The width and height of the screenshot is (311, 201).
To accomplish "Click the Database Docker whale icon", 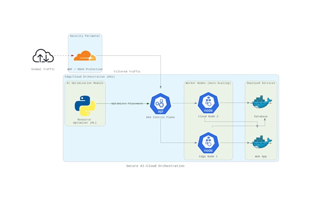I will [x=262, y=102].
